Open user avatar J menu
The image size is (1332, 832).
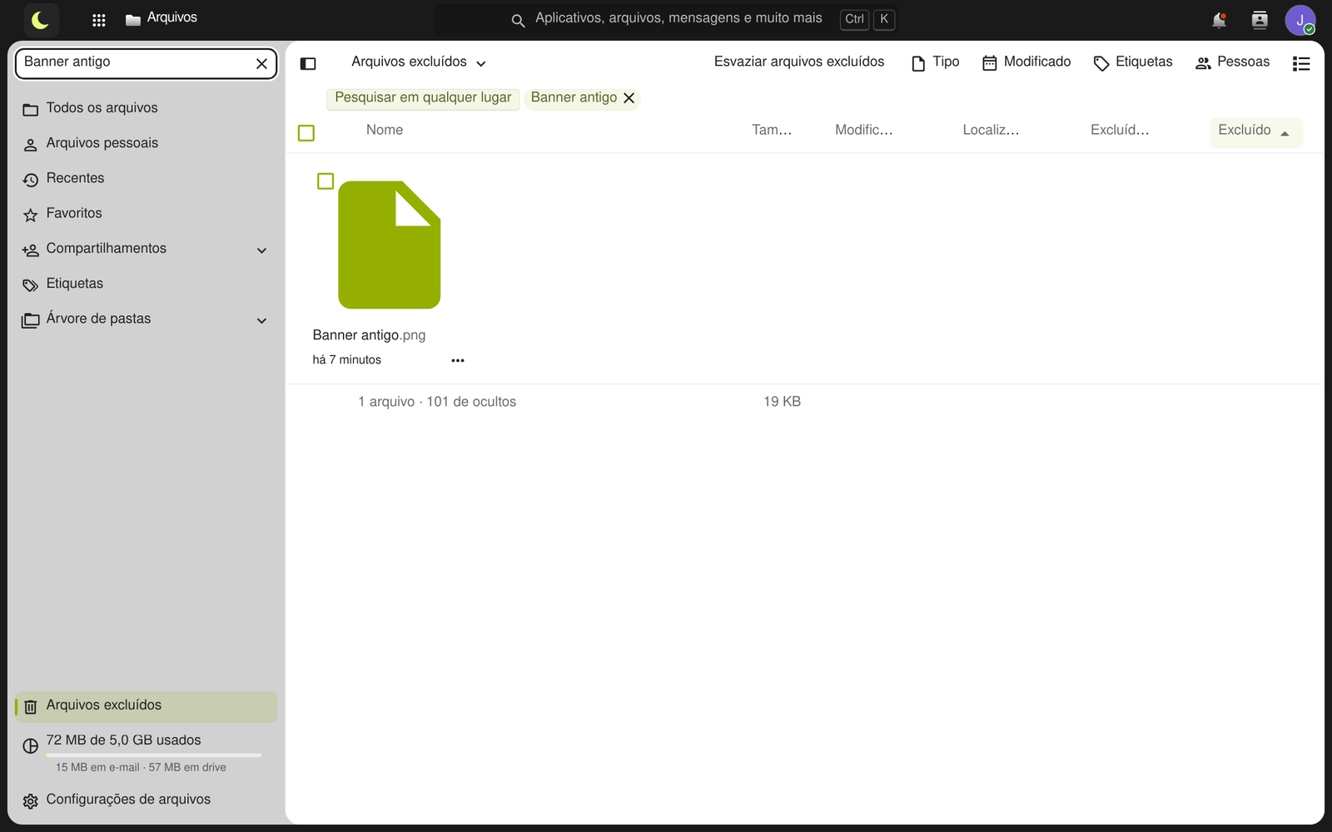1300,20
